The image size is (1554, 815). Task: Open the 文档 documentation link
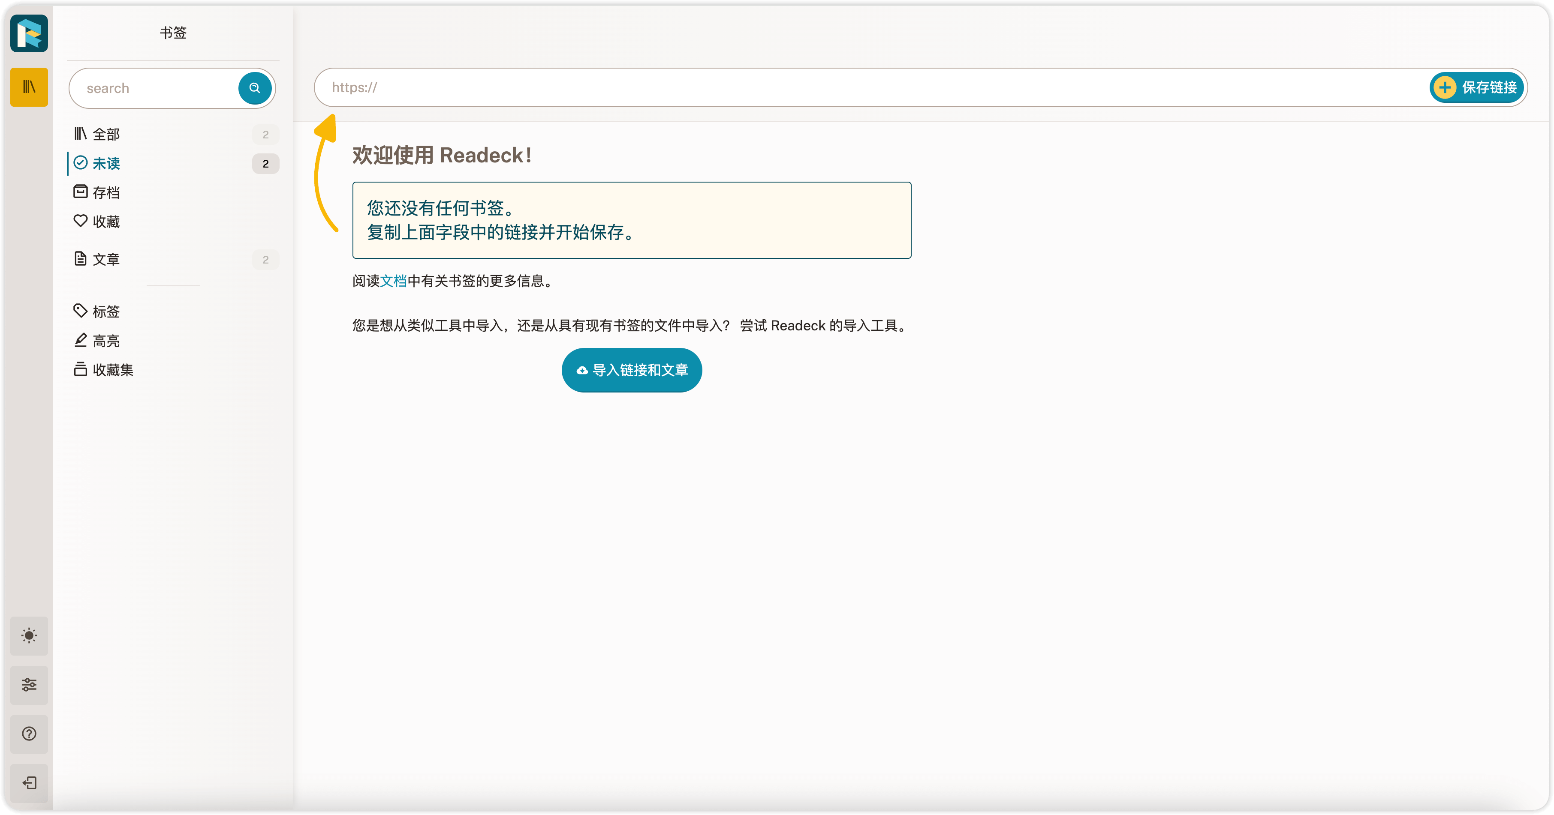(393, 281)
